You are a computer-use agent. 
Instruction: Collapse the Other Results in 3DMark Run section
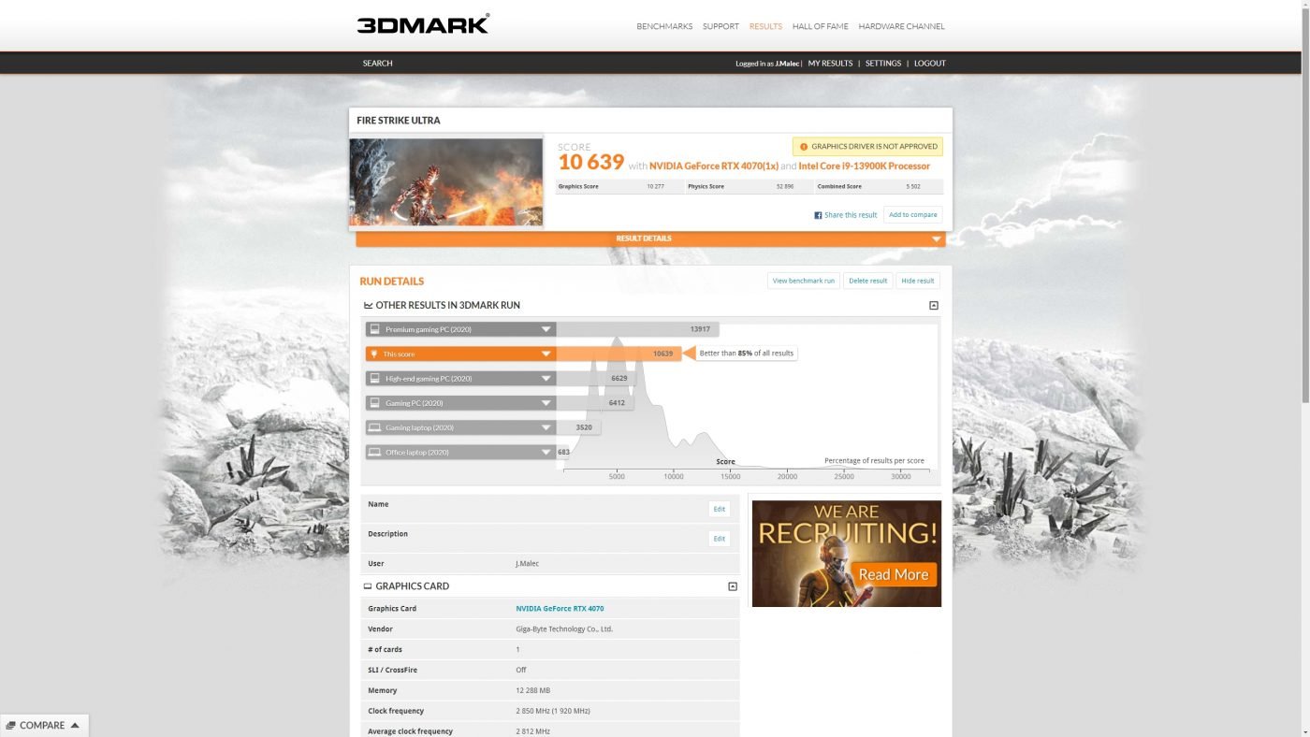(x=933, y=306)
